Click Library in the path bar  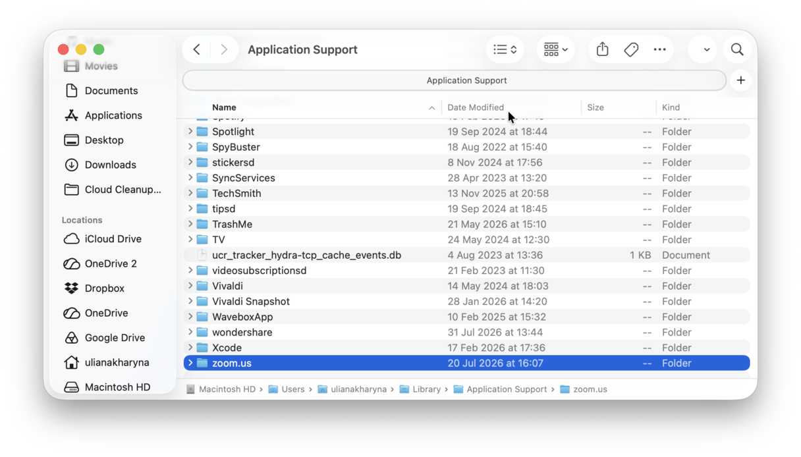pos(420,389)
